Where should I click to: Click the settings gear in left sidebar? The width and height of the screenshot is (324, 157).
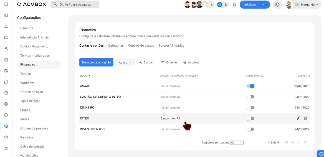pos(6,126)
